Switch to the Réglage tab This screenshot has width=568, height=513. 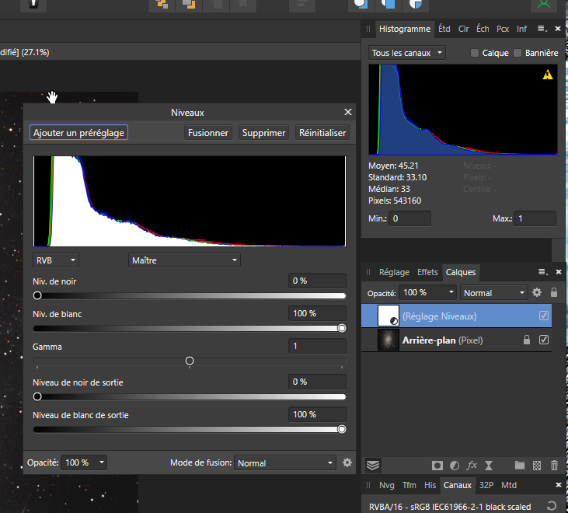coord(394,272)
